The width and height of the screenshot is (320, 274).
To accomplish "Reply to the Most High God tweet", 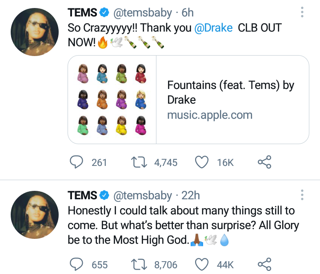I will click(77, 264).
